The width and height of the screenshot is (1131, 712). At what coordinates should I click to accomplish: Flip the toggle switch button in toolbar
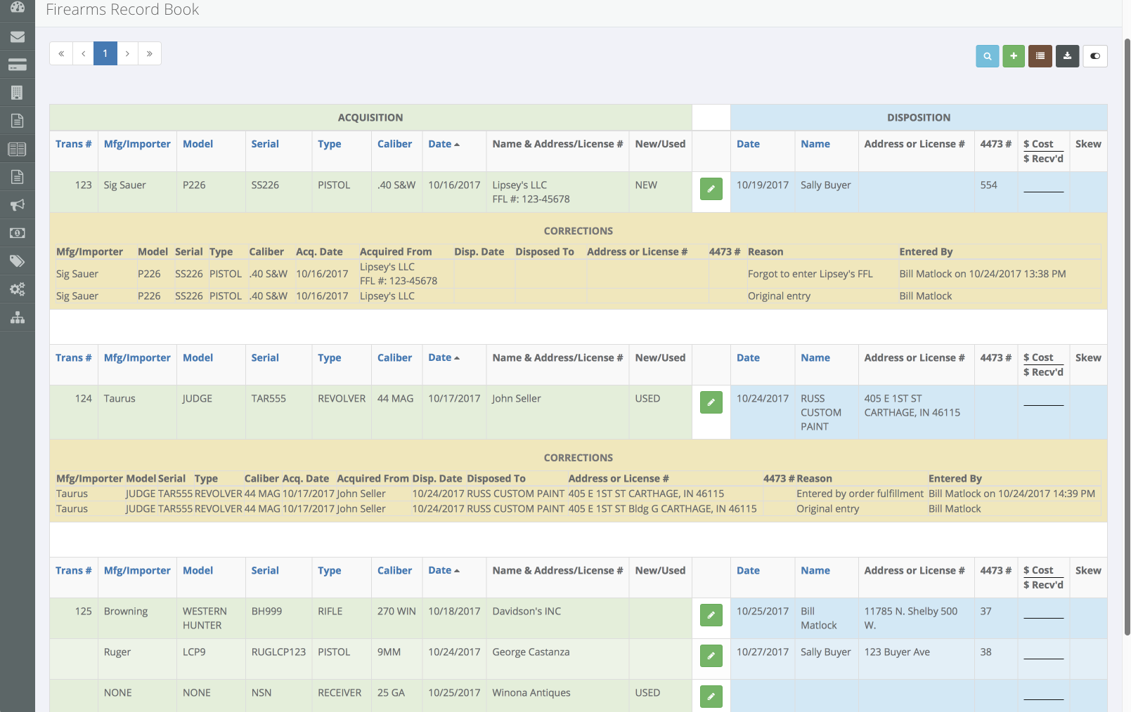[1095, 56]
